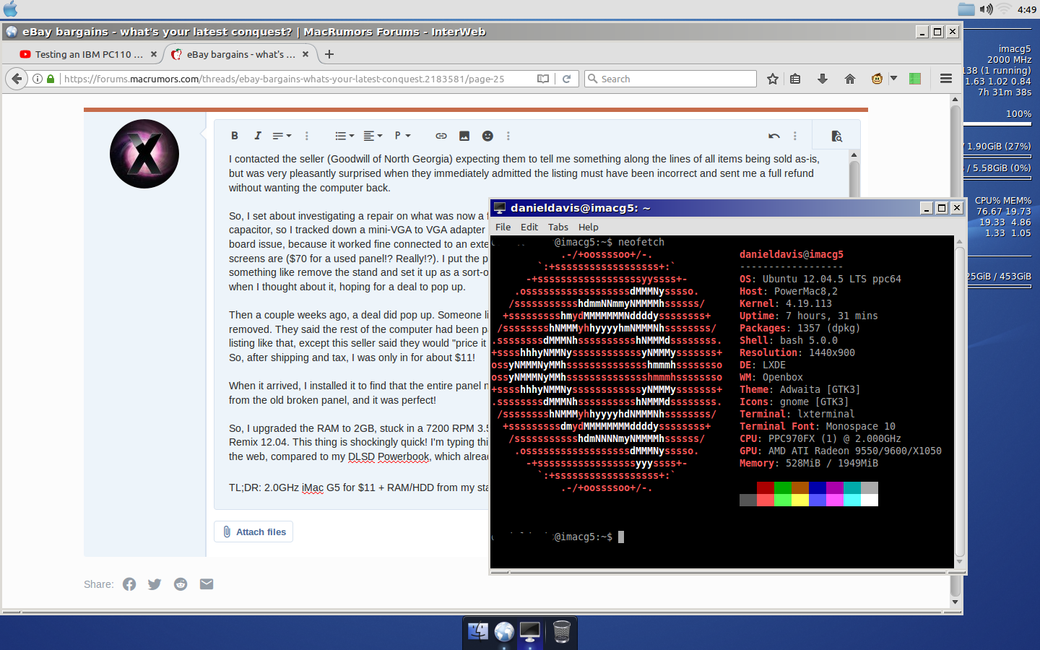This screenshot has height=650, width=1040.
Task: Click the 4:49 clock
Action: click(x=1026, y=9)
